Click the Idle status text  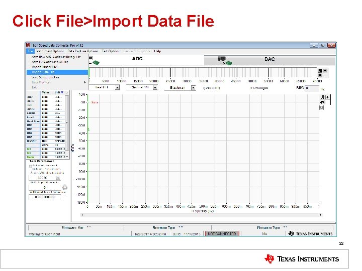point(264,234)
